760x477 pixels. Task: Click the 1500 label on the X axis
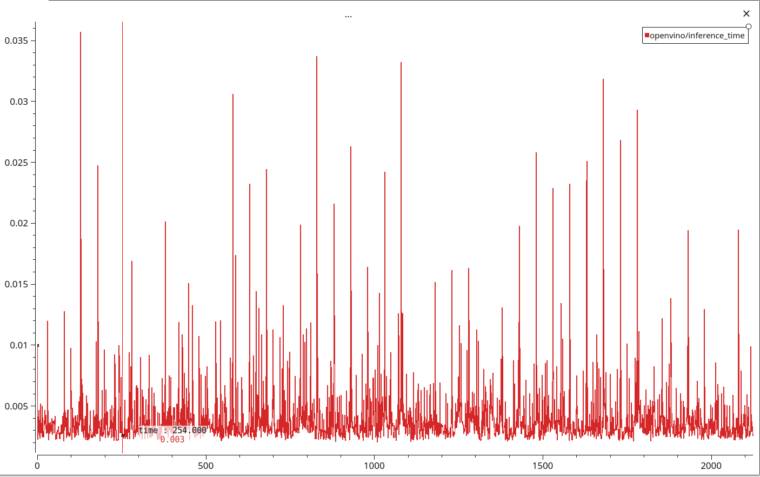click(543, 466)
